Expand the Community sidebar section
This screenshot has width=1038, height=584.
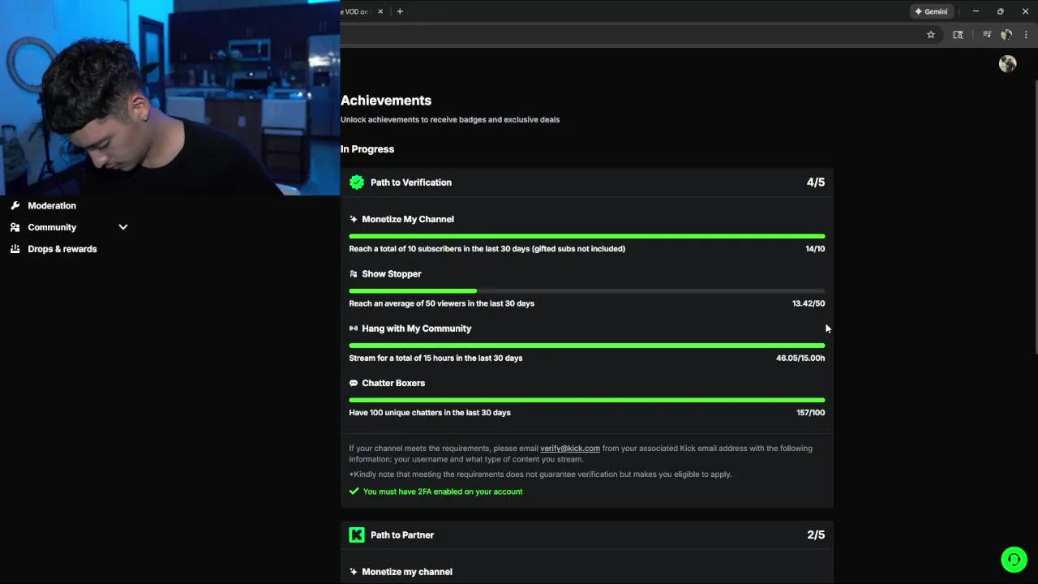tap(123, 227)
